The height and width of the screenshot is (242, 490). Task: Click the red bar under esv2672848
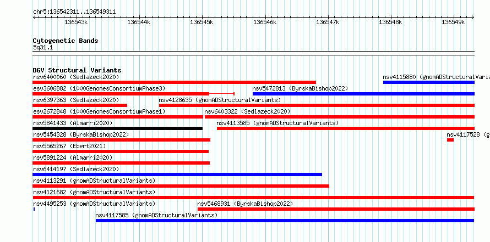118,117
